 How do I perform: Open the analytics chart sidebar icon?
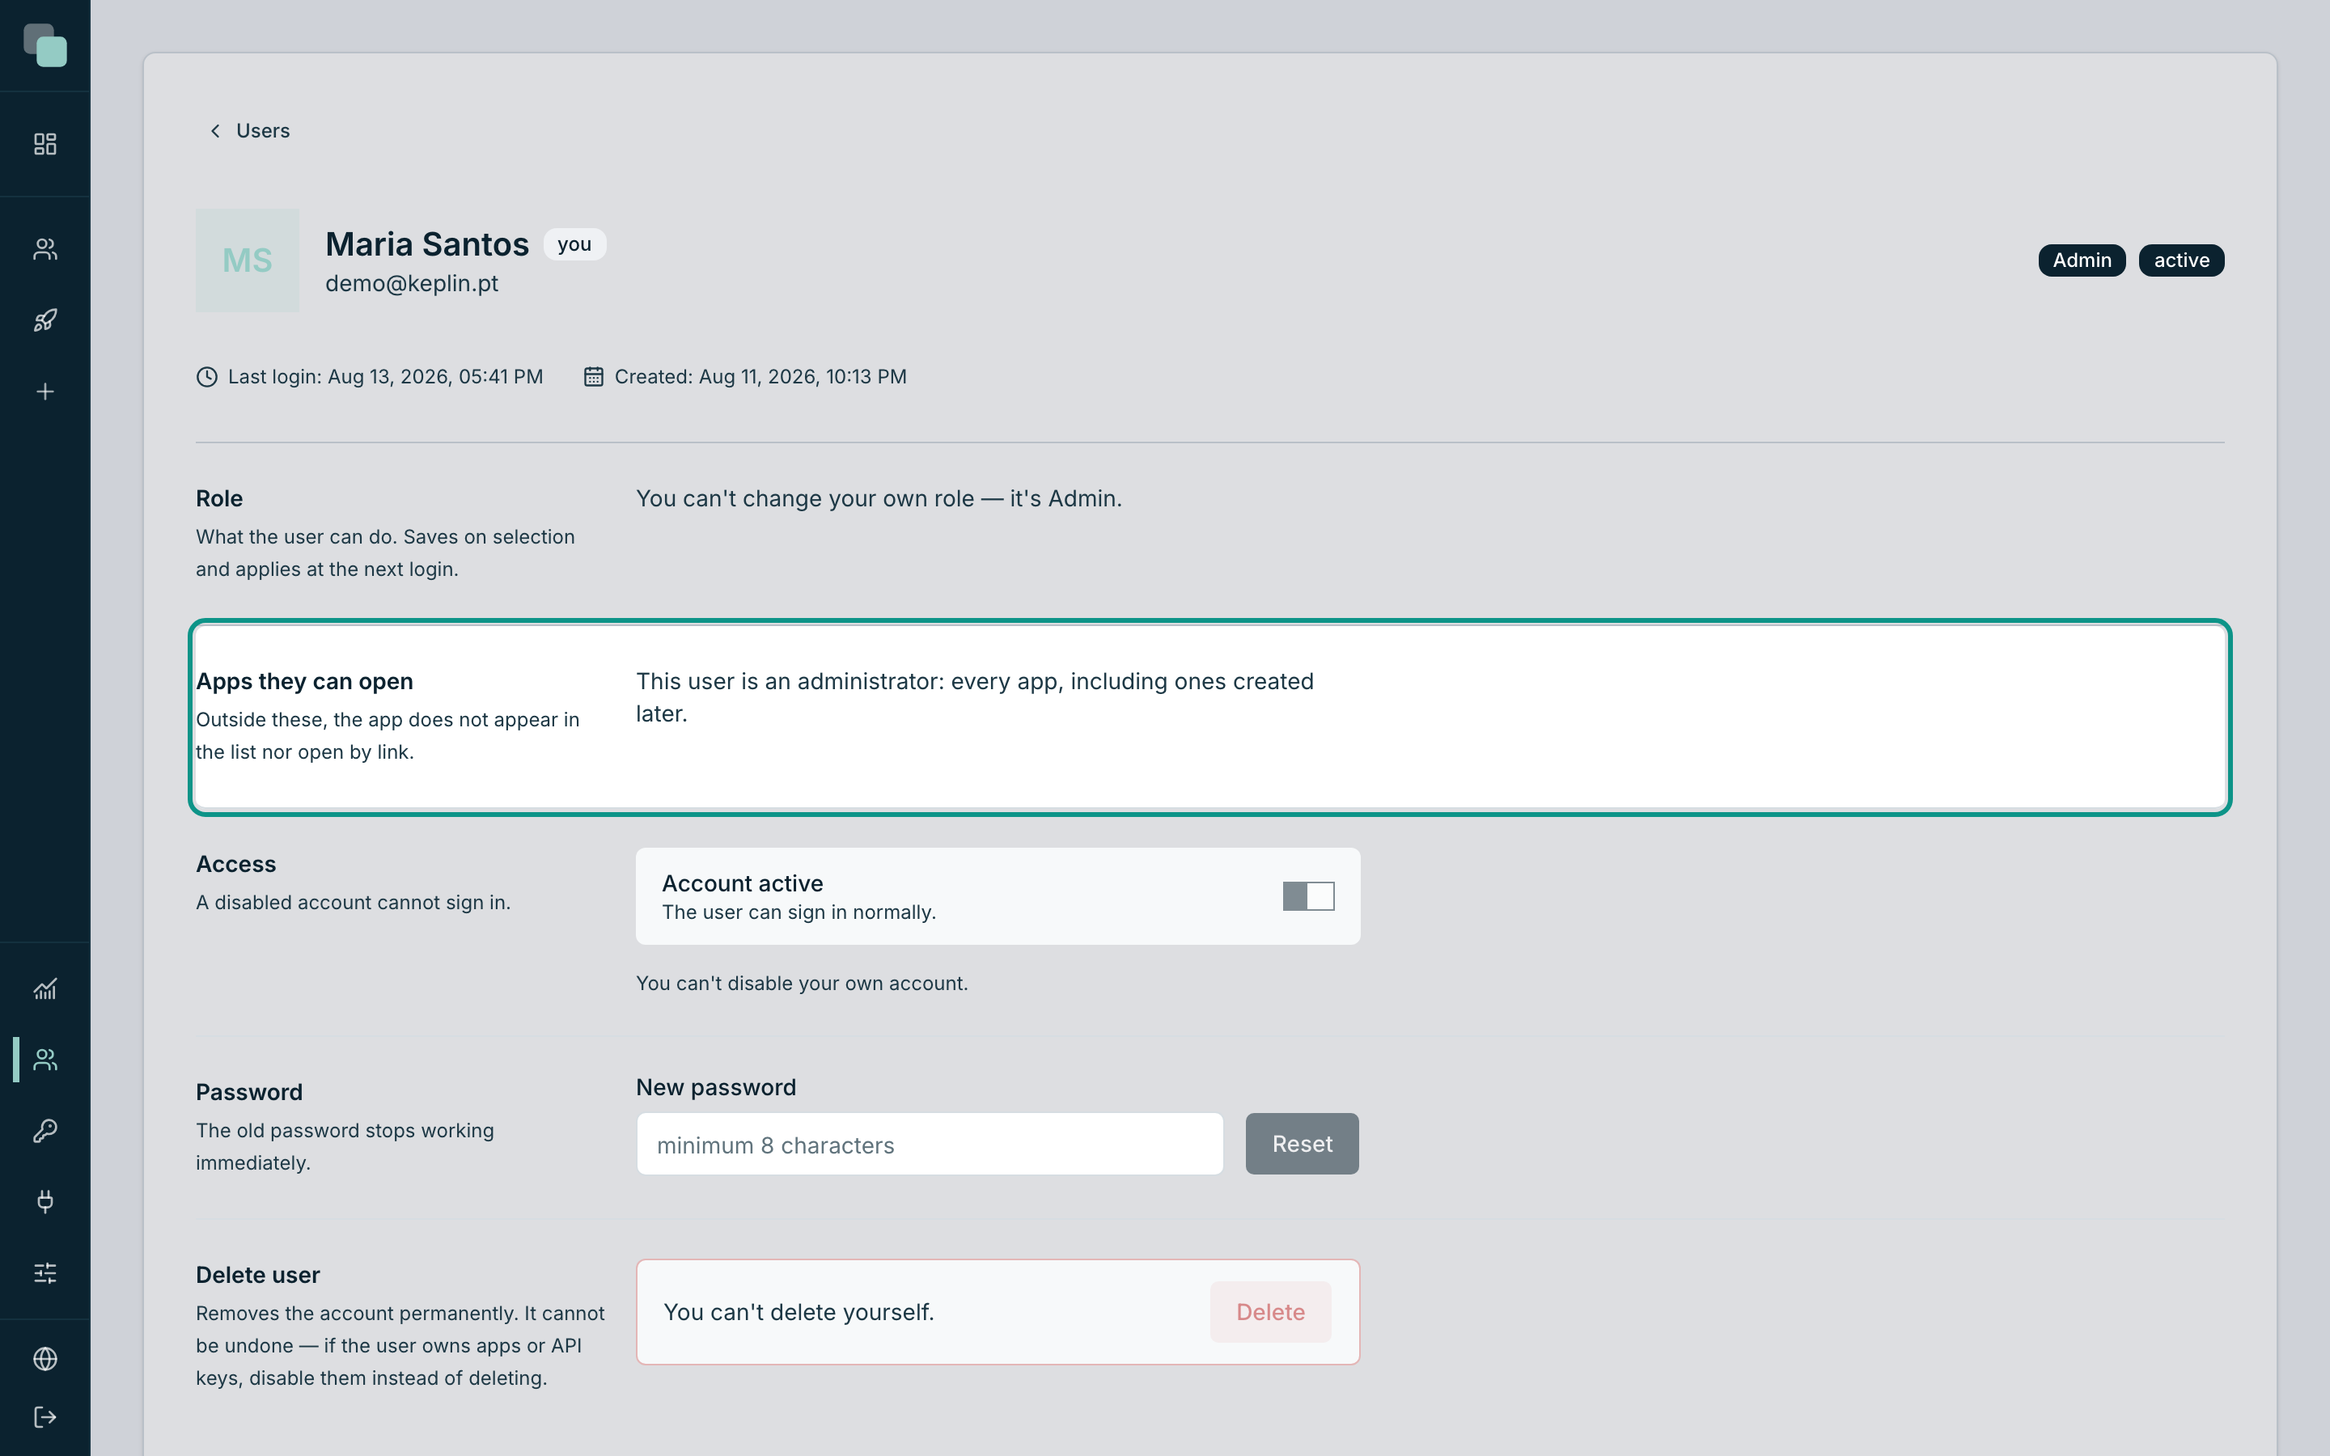[x=45, y=989]
